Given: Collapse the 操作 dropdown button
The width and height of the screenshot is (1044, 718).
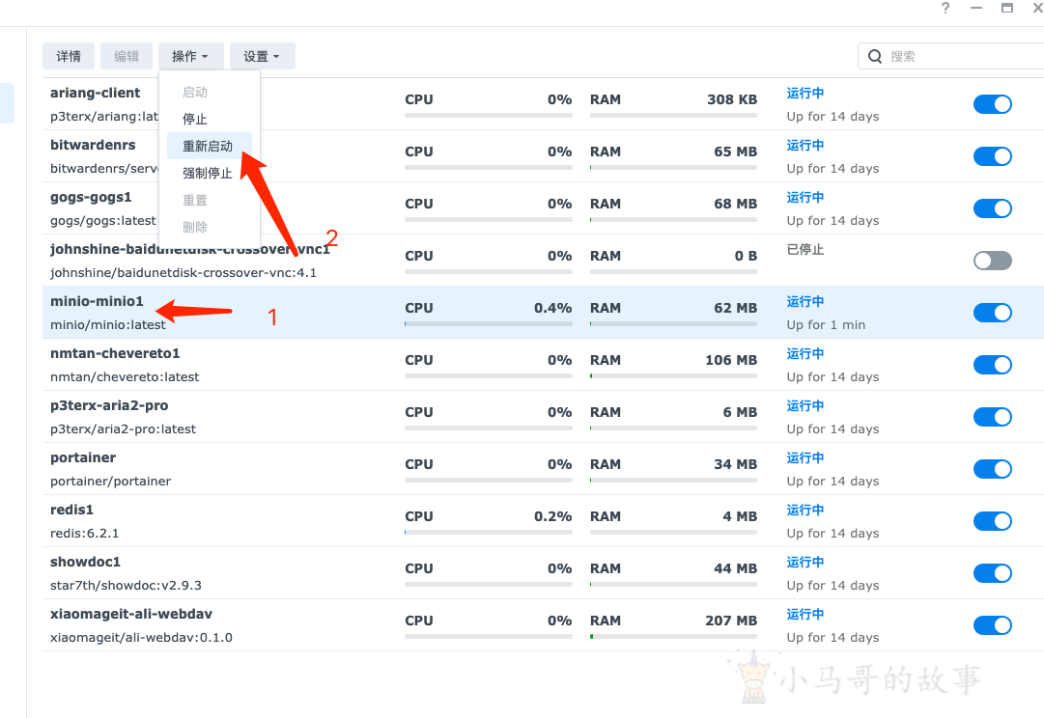Looking at the screenshot, I should point(190,57).
